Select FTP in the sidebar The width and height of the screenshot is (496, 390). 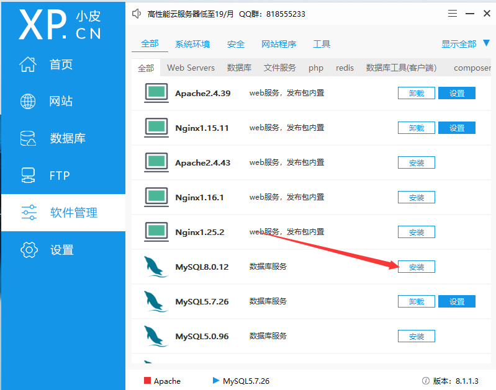[x=60, y=175]
